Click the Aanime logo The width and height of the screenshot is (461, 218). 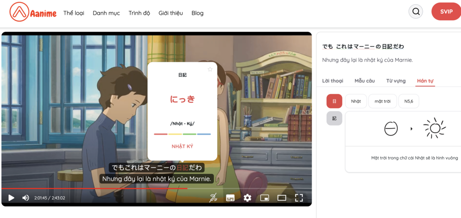click(34, 12)
